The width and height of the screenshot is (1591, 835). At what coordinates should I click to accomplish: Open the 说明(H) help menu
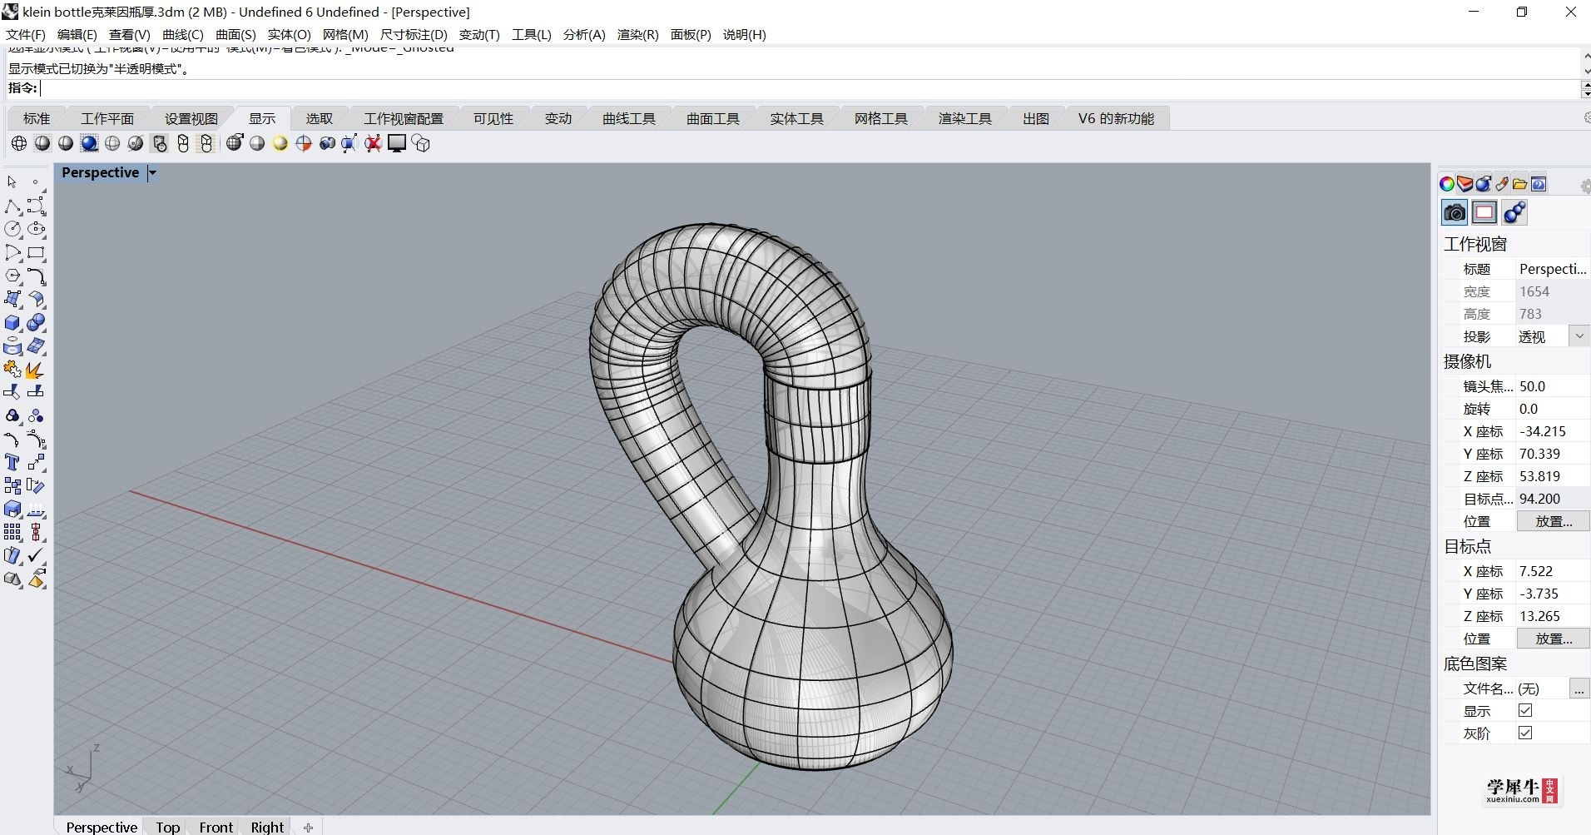tap(744, 35)
